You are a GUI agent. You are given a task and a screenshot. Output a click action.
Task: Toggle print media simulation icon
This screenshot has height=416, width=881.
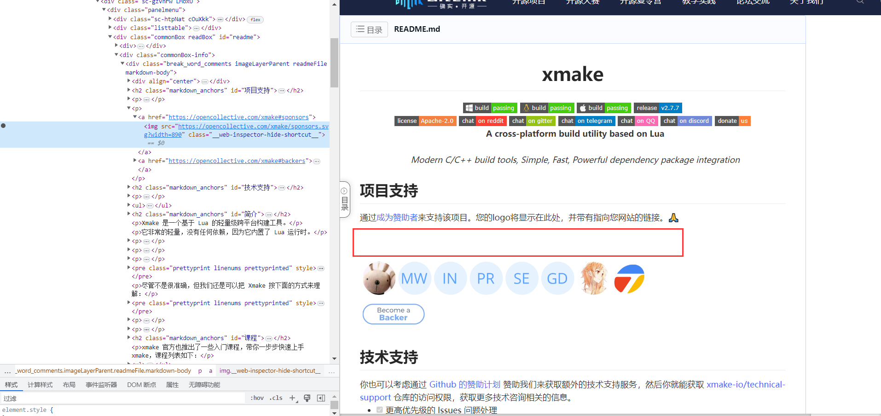pos(307,398)
